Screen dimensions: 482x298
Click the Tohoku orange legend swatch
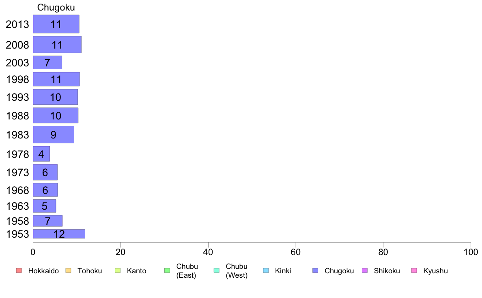68,270
